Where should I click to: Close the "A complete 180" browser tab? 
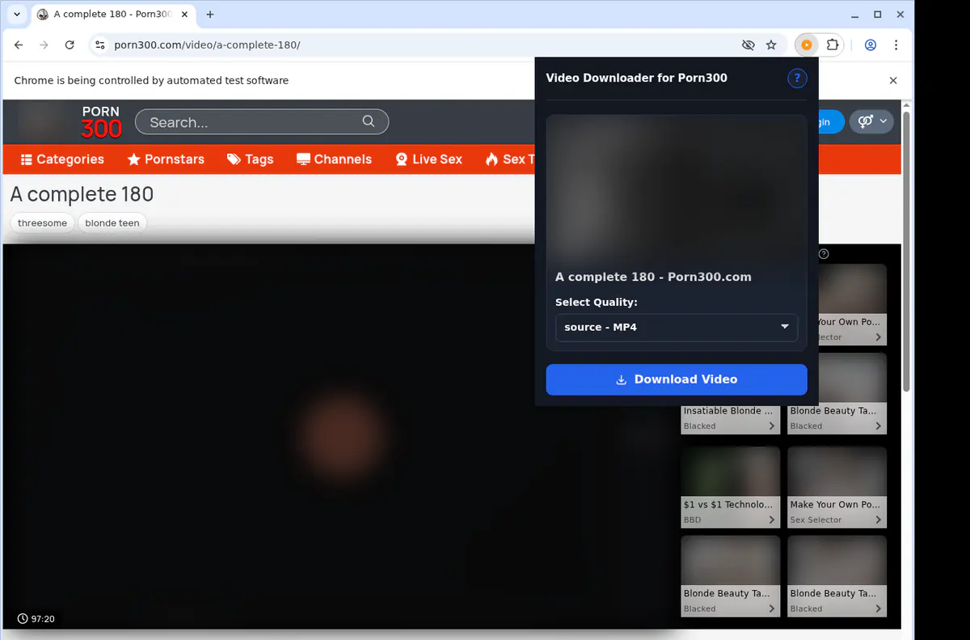point(183,15)
